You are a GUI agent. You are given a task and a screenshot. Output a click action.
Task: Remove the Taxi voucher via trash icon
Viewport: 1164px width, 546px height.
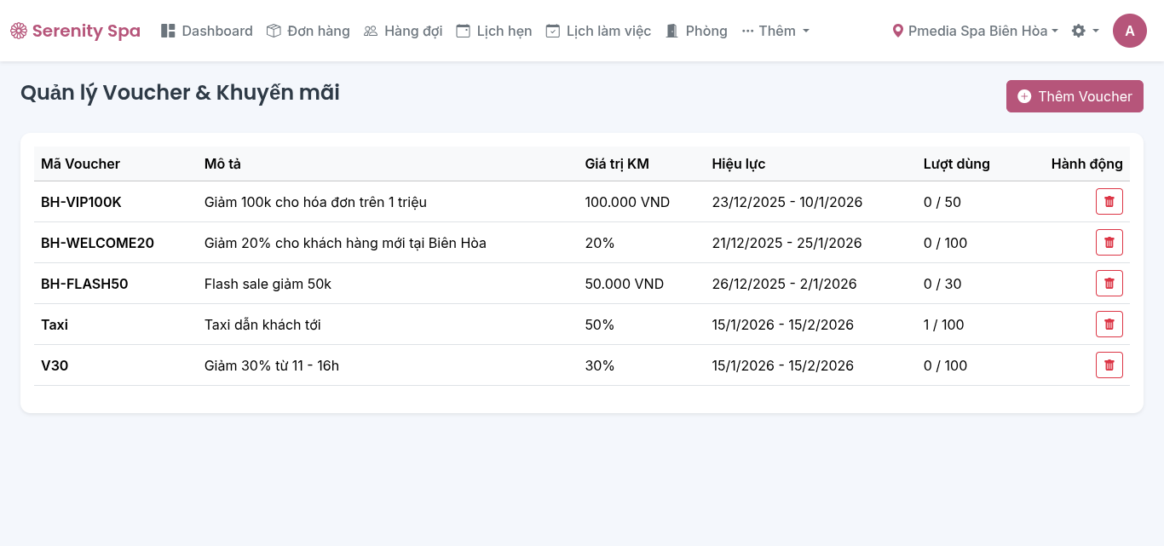click(x=1109, y=325)
